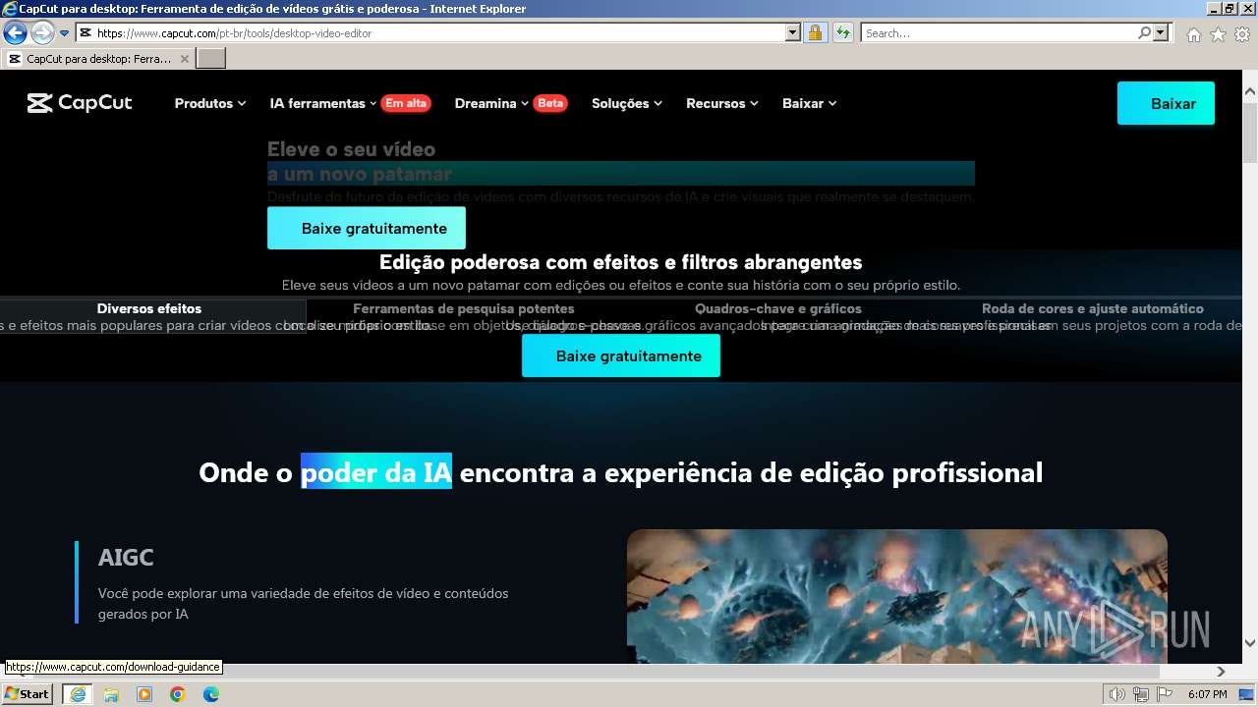Select Roda de cores e ajuste automático tab

[1093, 308]
